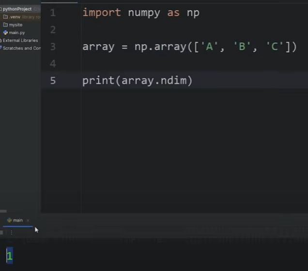Click line number 3 in gutter
The width and height of the screenshot is (308, 271).
coord(53,47)
